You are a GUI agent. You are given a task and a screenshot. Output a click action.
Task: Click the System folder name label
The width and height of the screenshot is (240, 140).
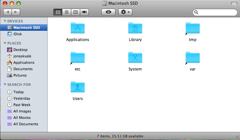click(135, 69)
